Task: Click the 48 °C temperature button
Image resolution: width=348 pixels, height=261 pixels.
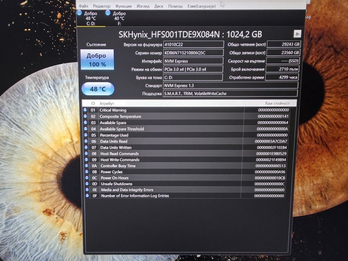Action: pyautogui.click(x=98, y=89)
